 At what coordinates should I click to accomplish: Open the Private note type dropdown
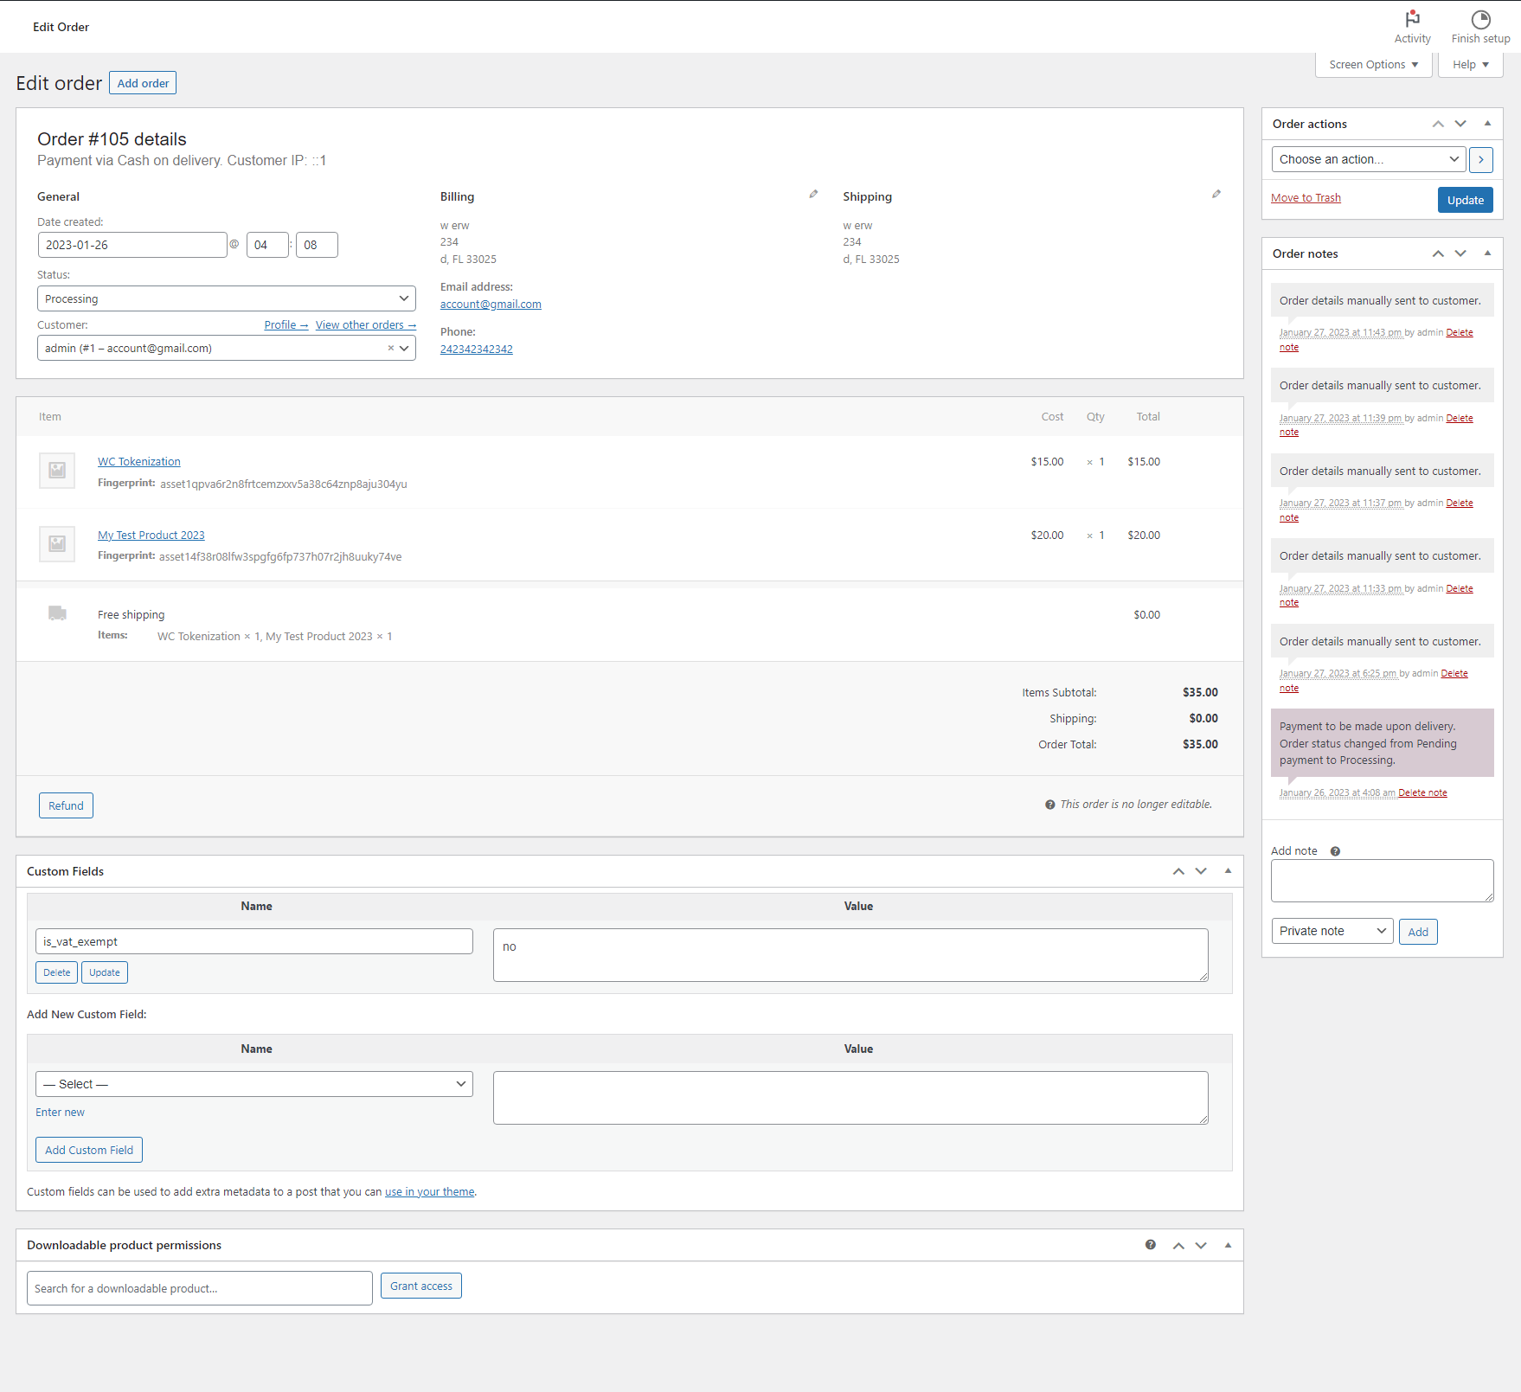tap(1332, 931)
